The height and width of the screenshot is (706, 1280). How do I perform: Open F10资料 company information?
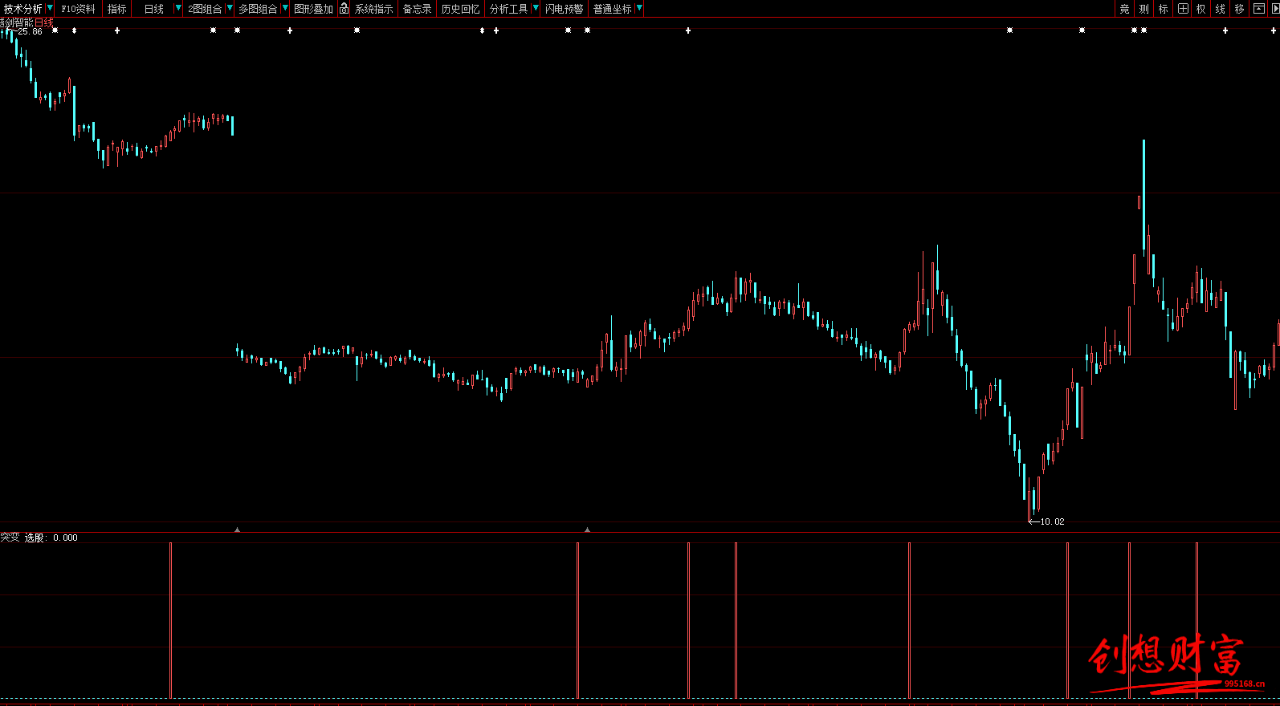pyautogui.click(x=78, y=9)
